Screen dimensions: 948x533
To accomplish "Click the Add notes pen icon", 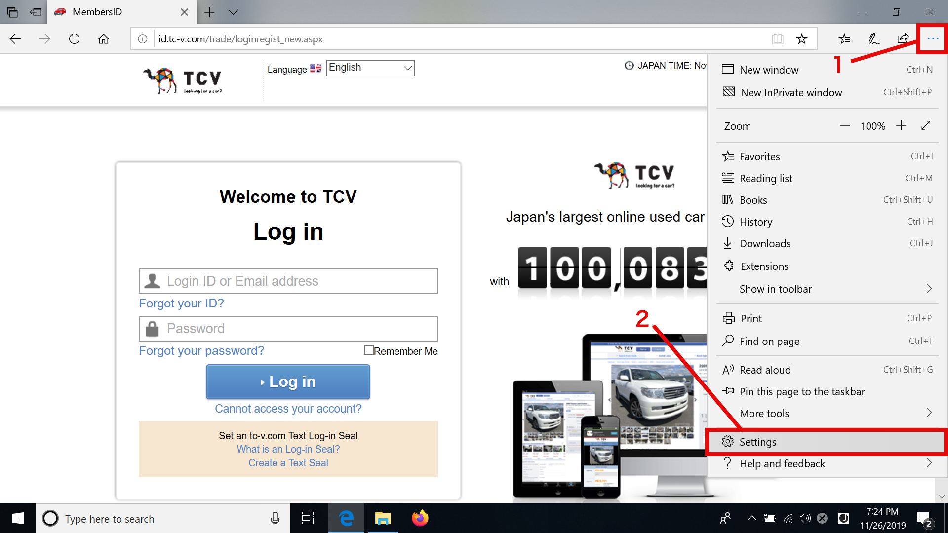I will coord(873,39).
